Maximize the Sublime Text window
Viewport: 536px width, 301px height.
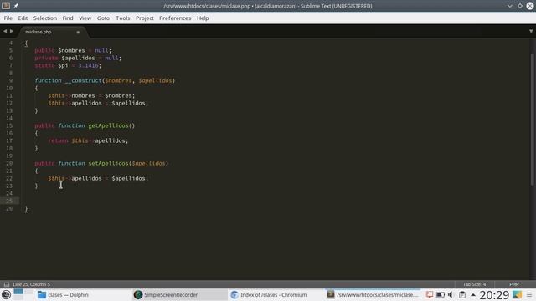click(x=520, y=6)
